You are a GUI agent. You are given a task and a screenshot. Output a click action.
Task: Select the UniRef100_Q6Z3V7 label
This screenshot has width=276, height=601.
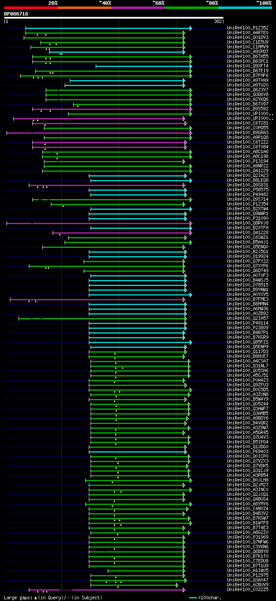248,90
